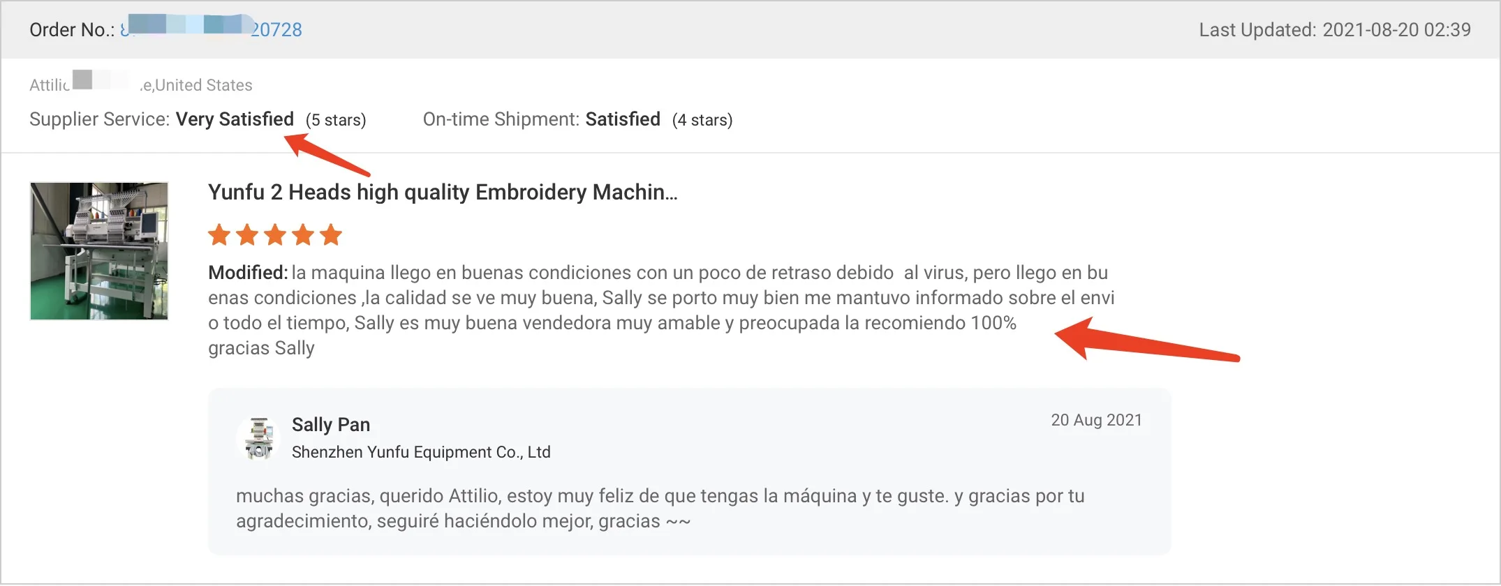The height and width of the screenshot is (586, 1501).
Task: Open the embroidery machine product thumbnail
Action: click(99, 251)
